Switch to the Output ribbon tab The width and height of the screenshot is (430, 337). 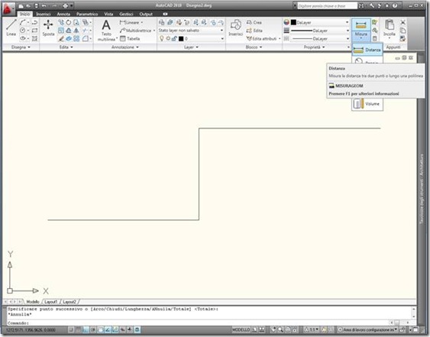click(146, 14)
